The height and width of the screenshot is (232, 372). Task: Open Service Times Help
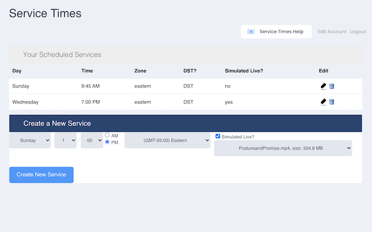coord(281,32)
